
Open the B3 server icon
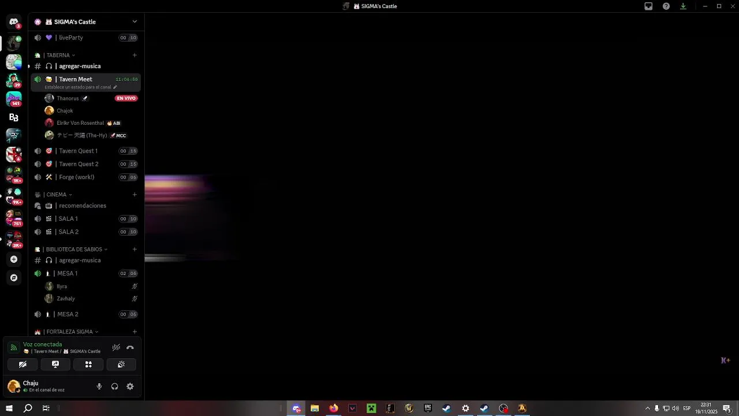pos(14,117)
